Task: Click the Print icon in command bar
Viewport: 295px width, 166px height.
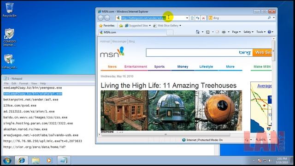Action: pyautogui.click(x=224, y=32)
